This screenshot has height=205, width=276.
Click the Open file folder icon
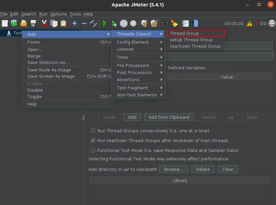[24, 23]
